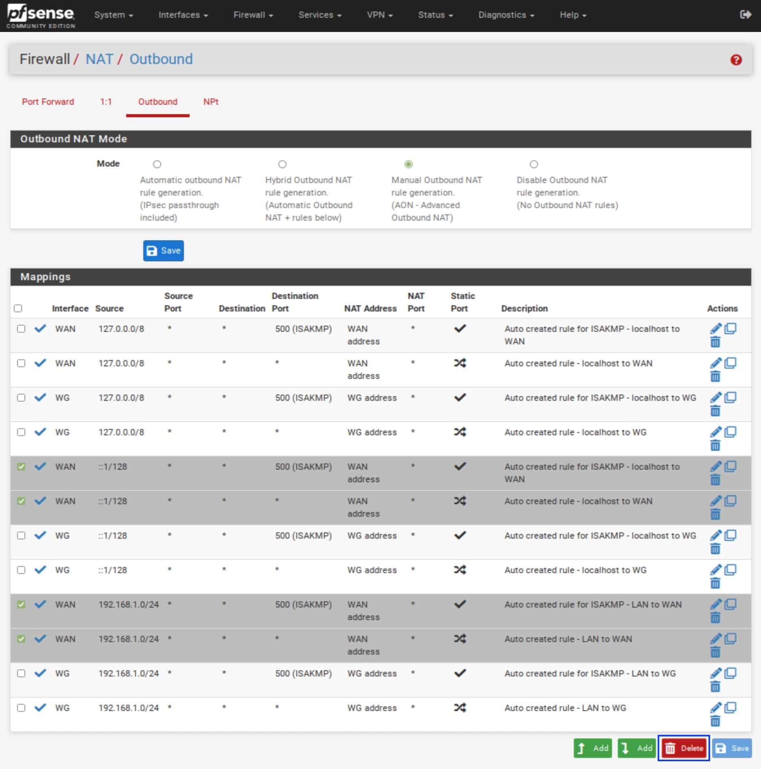Switch to the Port Forward tab
This screenshot has height=769, width=761.
(x=48, y=102)
